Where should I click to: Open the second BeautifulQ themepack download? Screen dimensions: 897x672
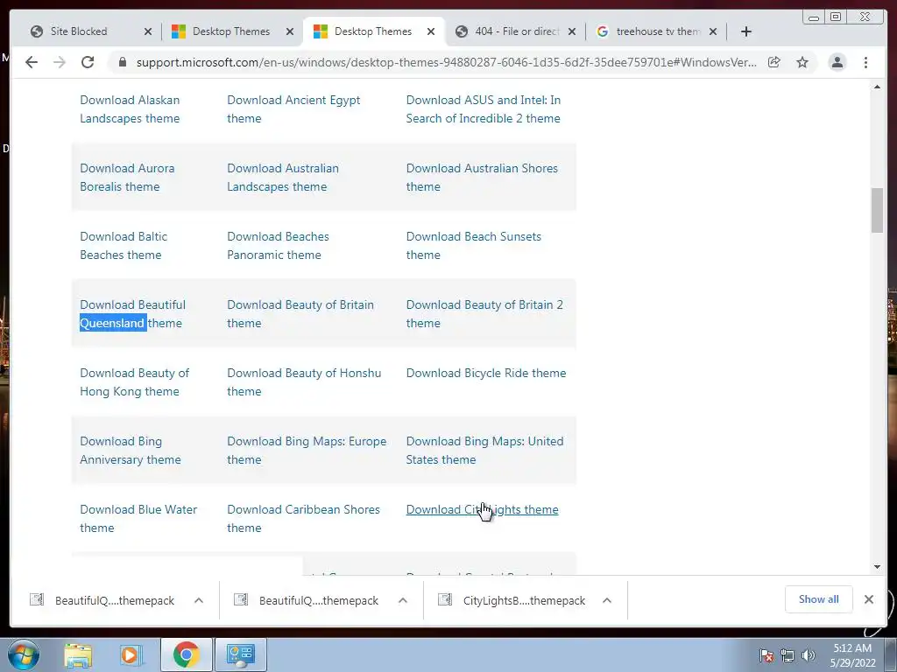319,600
